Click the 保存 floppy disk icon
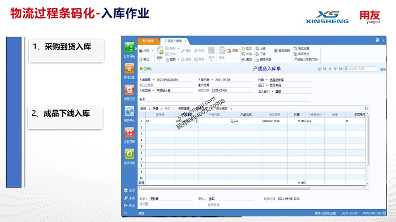This screenshot has height=222, width=396. (212, 50)
